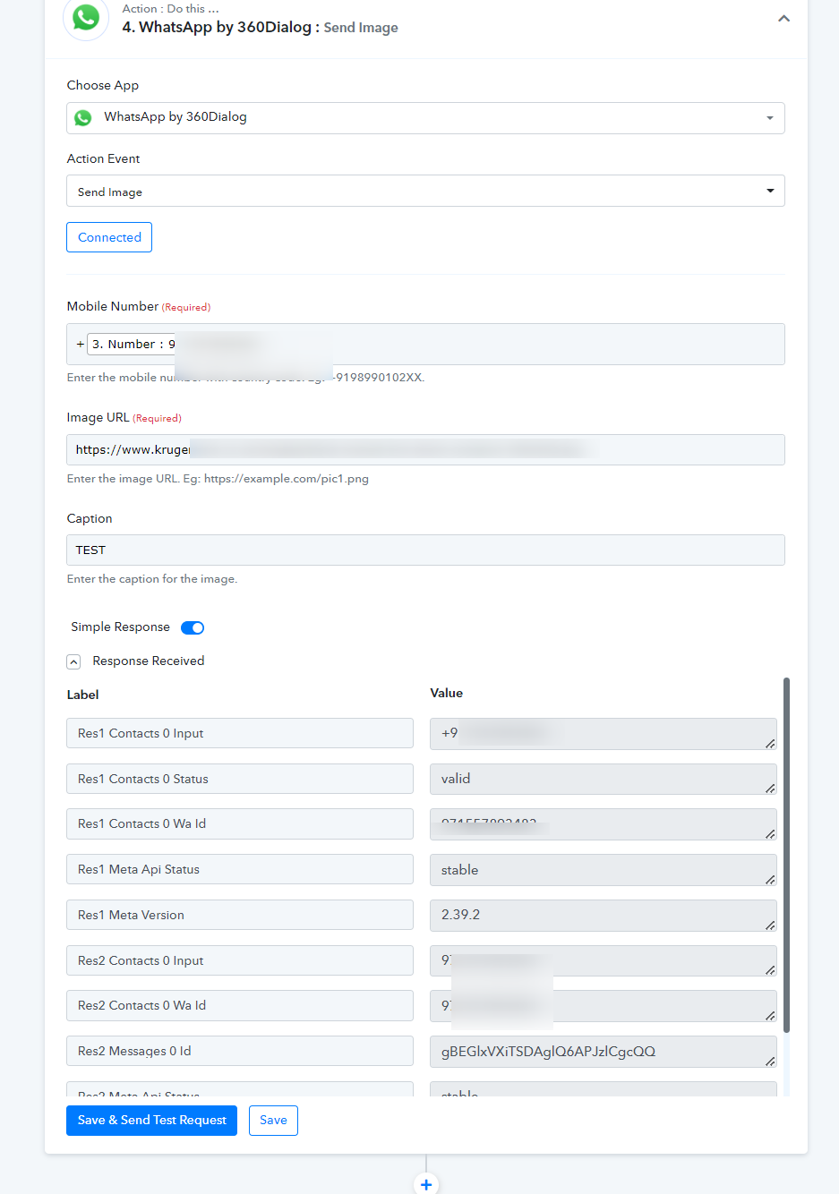Image resolution: width=839 pixels, height=1194 pixels.
Task: Grab resize handle of first 'stable' value box
Action: click(770, 880)
